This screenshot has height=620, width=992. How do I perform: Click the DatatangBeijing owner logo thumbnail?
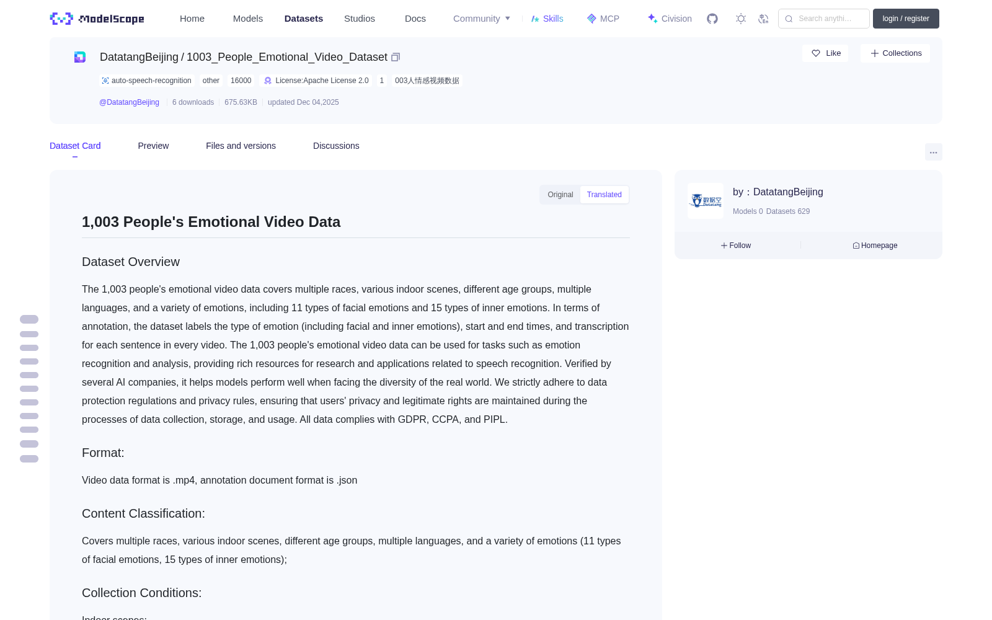point(706,201)
